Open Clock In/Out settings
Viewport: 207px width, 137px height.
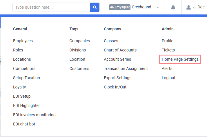115,87
